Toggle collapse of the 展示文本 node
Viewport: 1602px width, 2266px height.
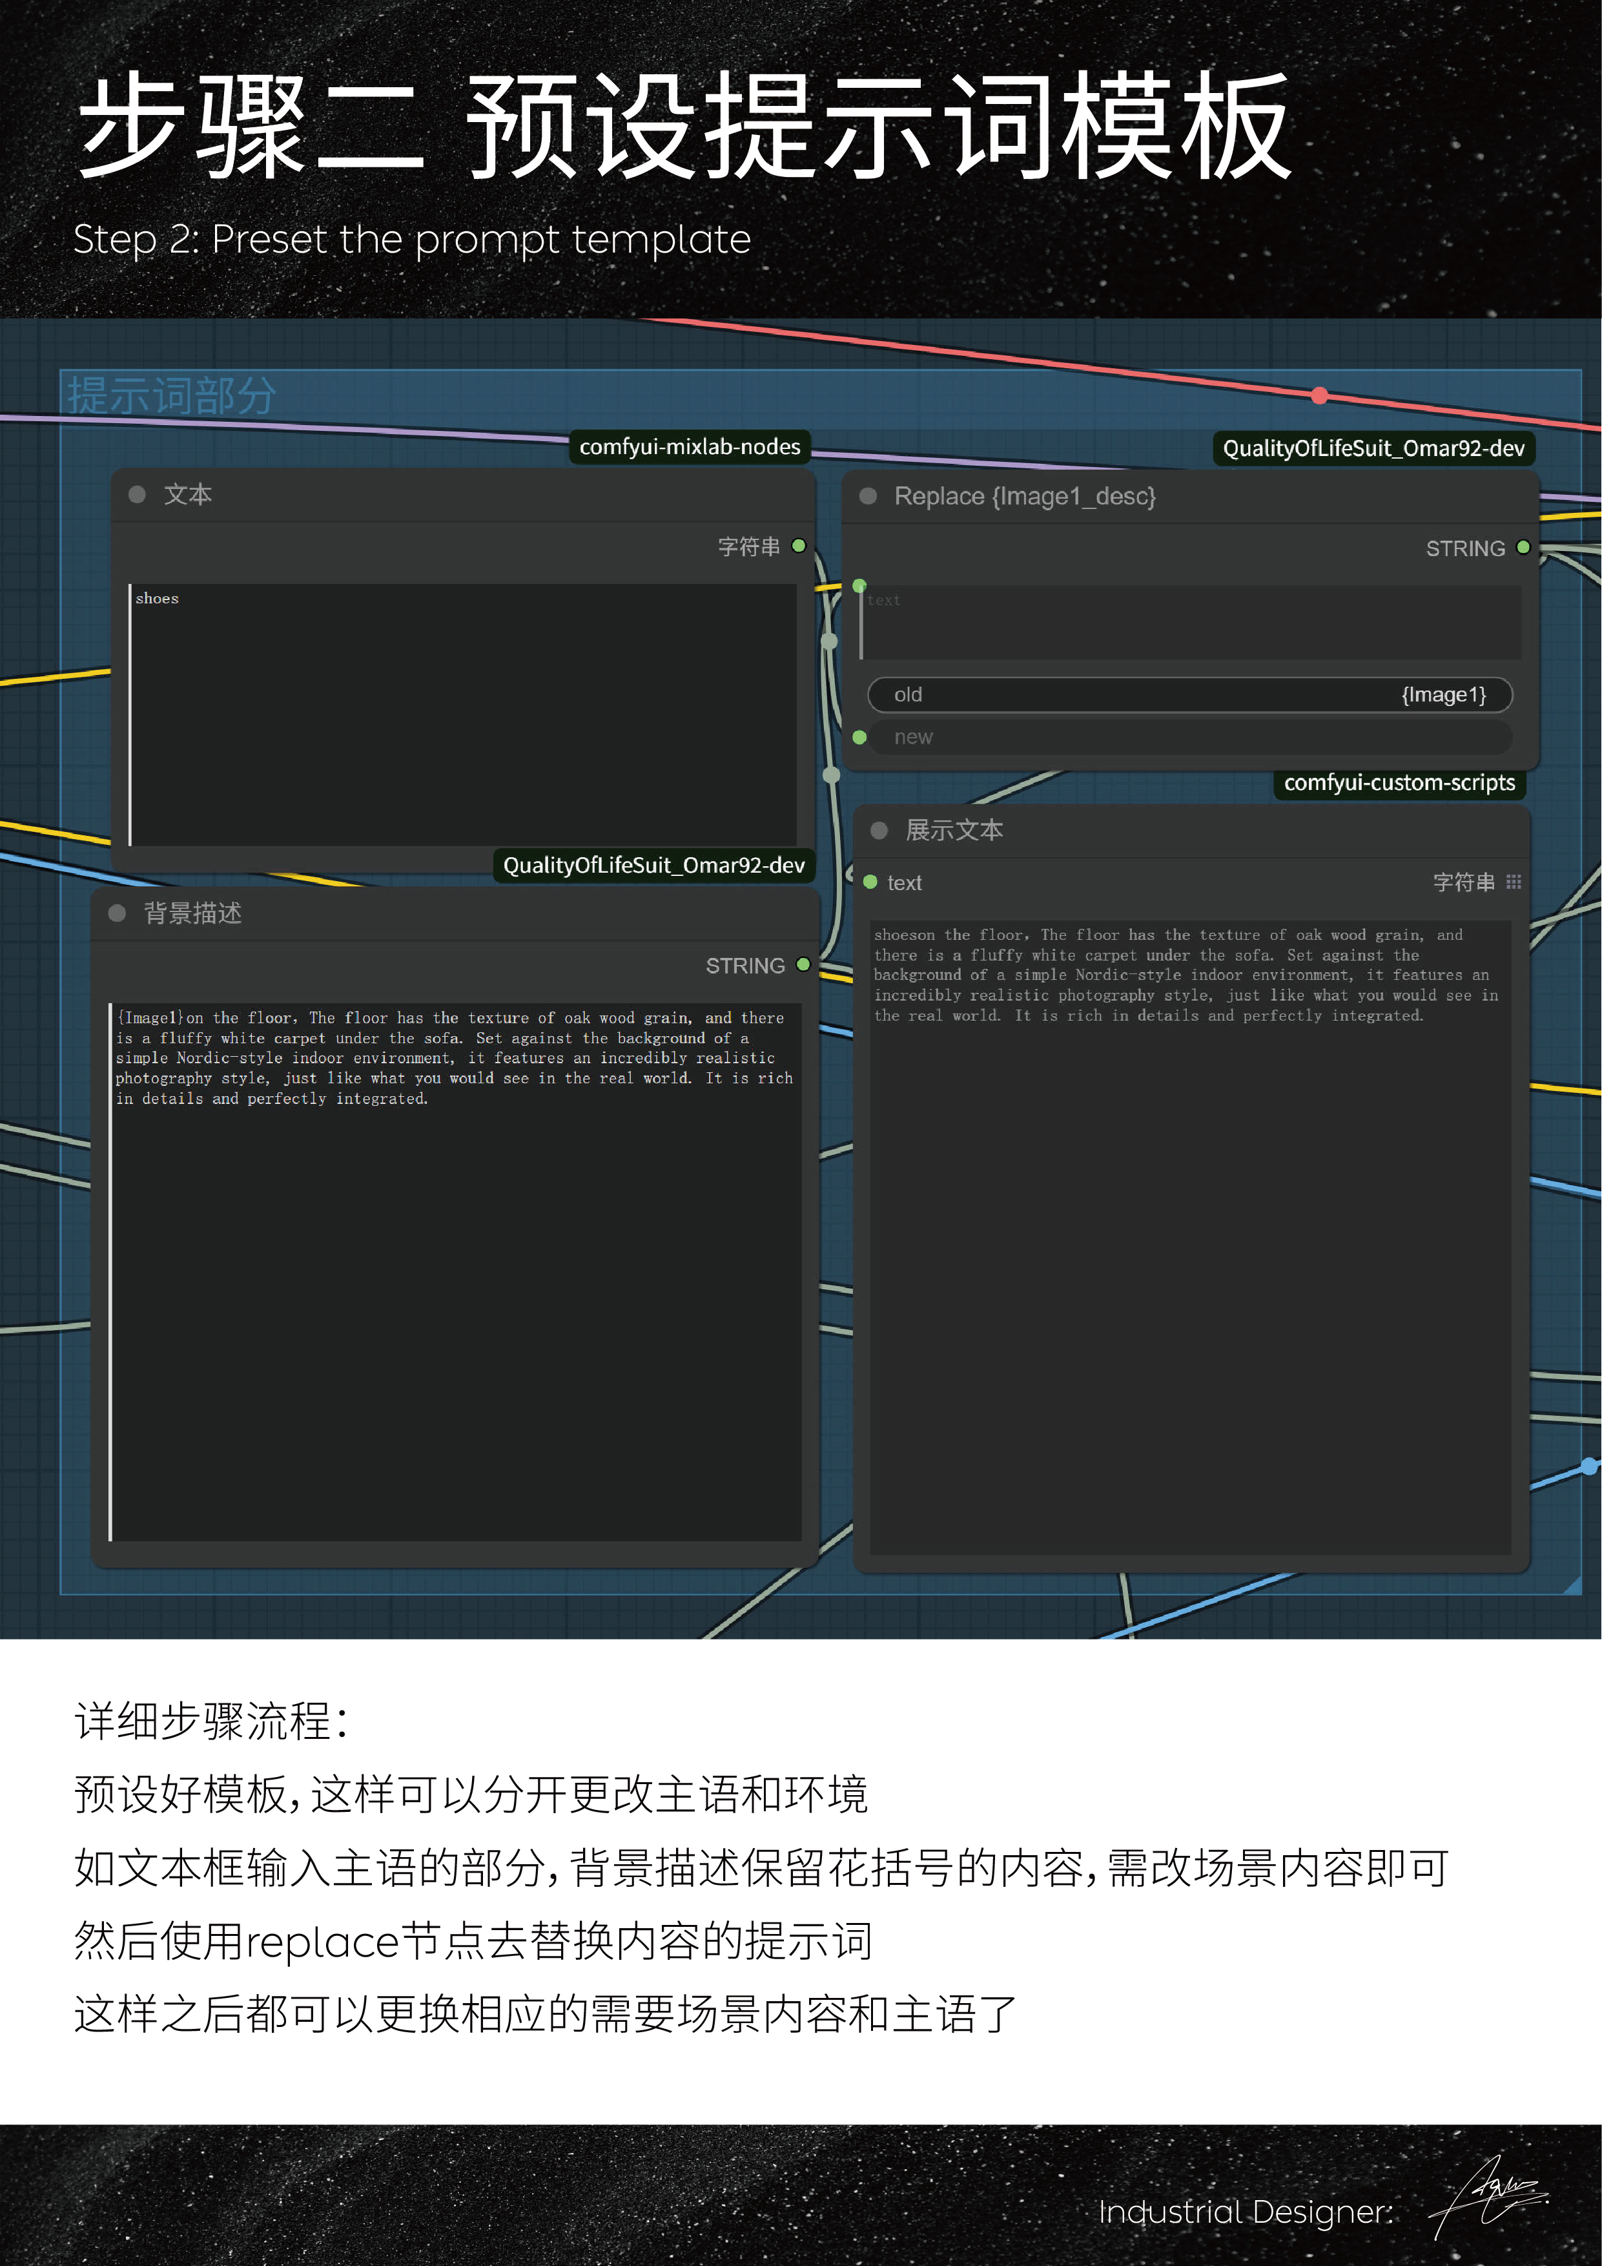click(x=878, y=831)
